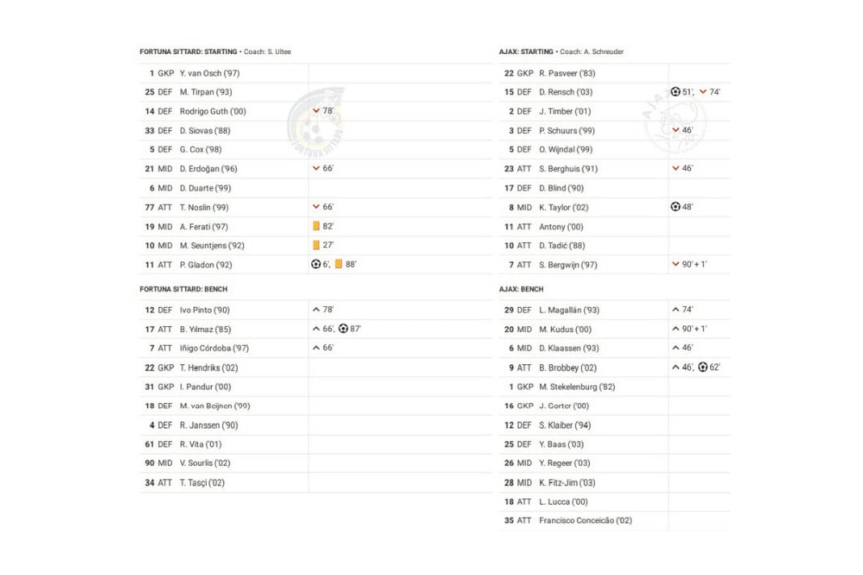The height and width of the screenshot is (575, 863).
Task: Click the sub-on arrow for M. Kudus
Action: click(676, 329)
